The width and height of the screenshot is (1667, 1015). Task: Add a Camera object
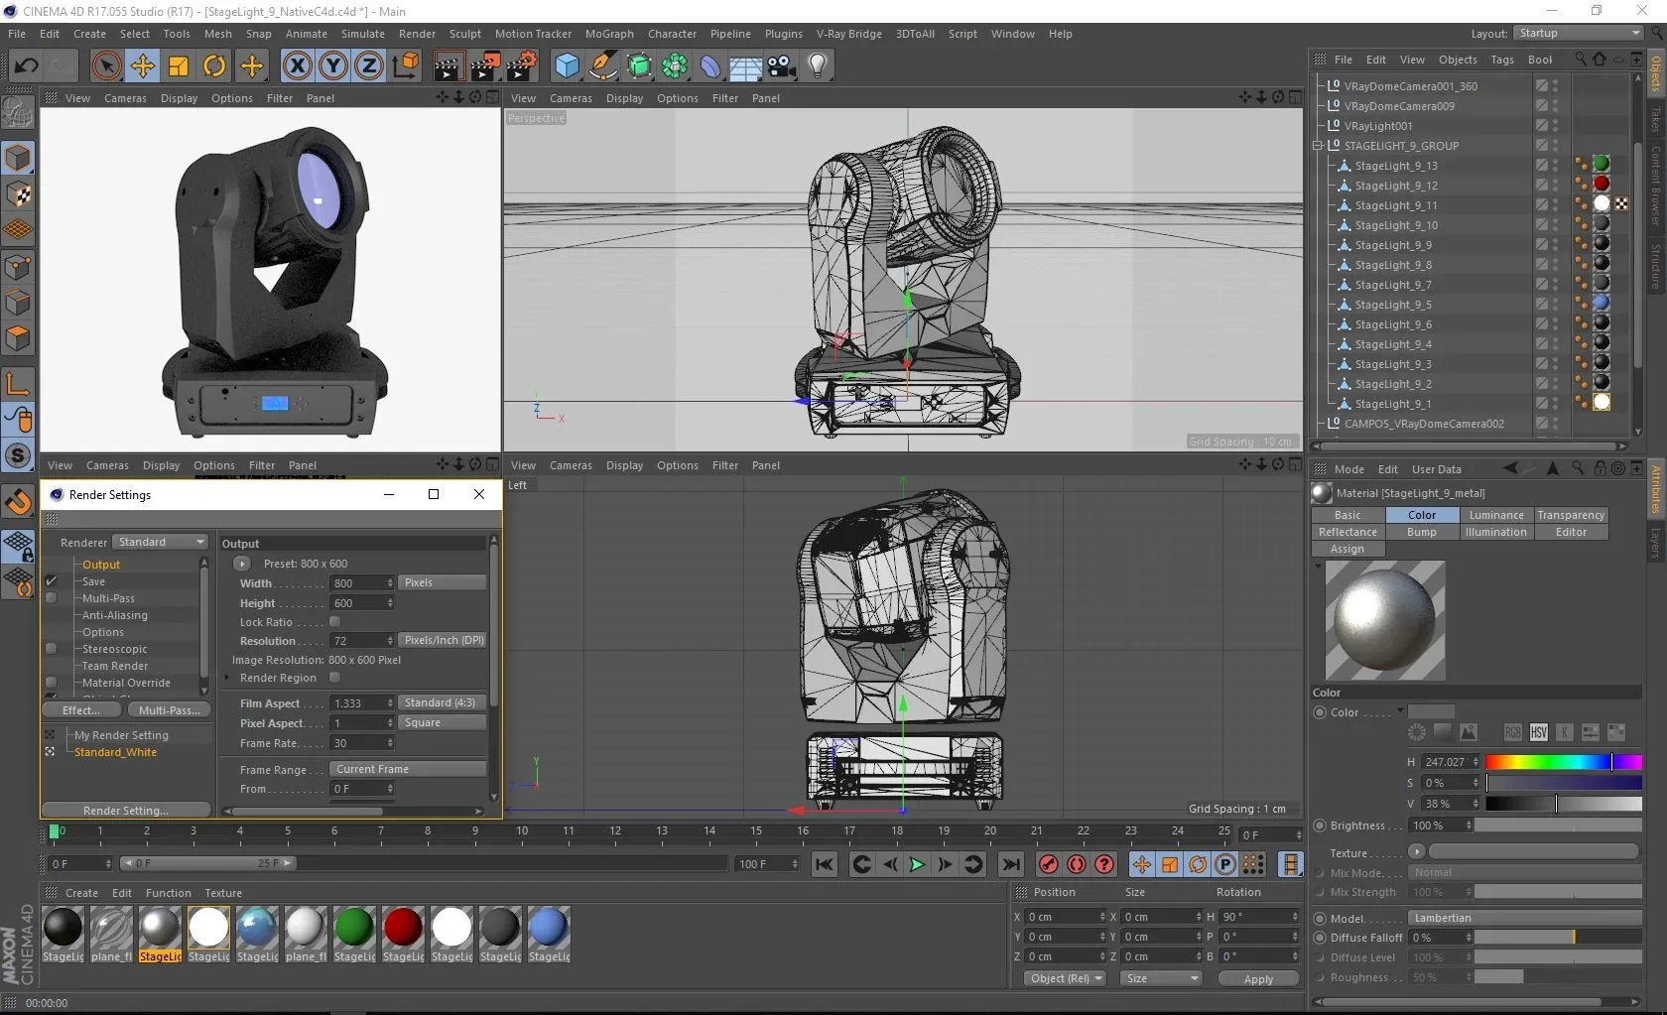pyautogui.click(x=781, y=66)
